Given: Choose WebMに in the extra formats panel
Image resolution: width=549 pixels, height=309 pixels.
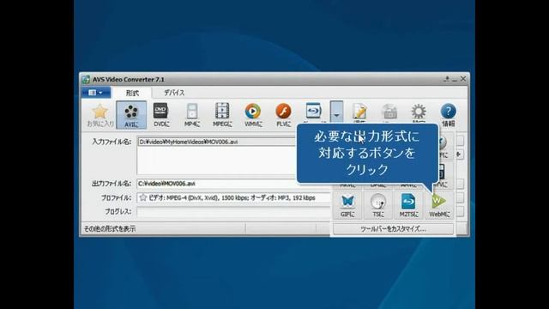Looking at the screenshot, I should pyautogui.click(x=439, y=206).
